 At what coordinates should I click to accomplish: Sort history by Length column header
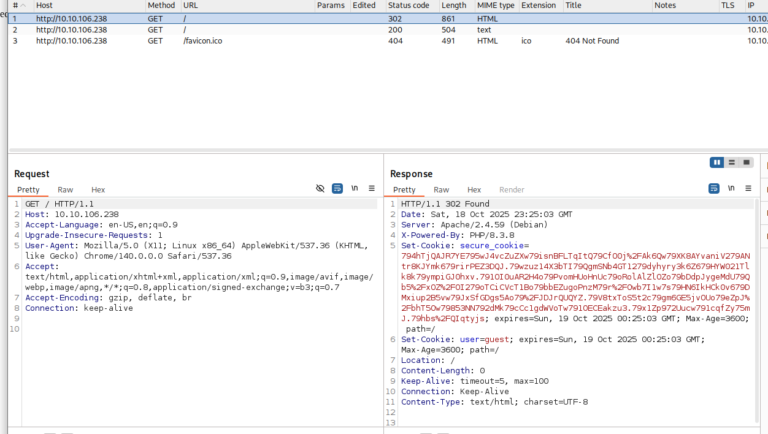pos(454,6)
